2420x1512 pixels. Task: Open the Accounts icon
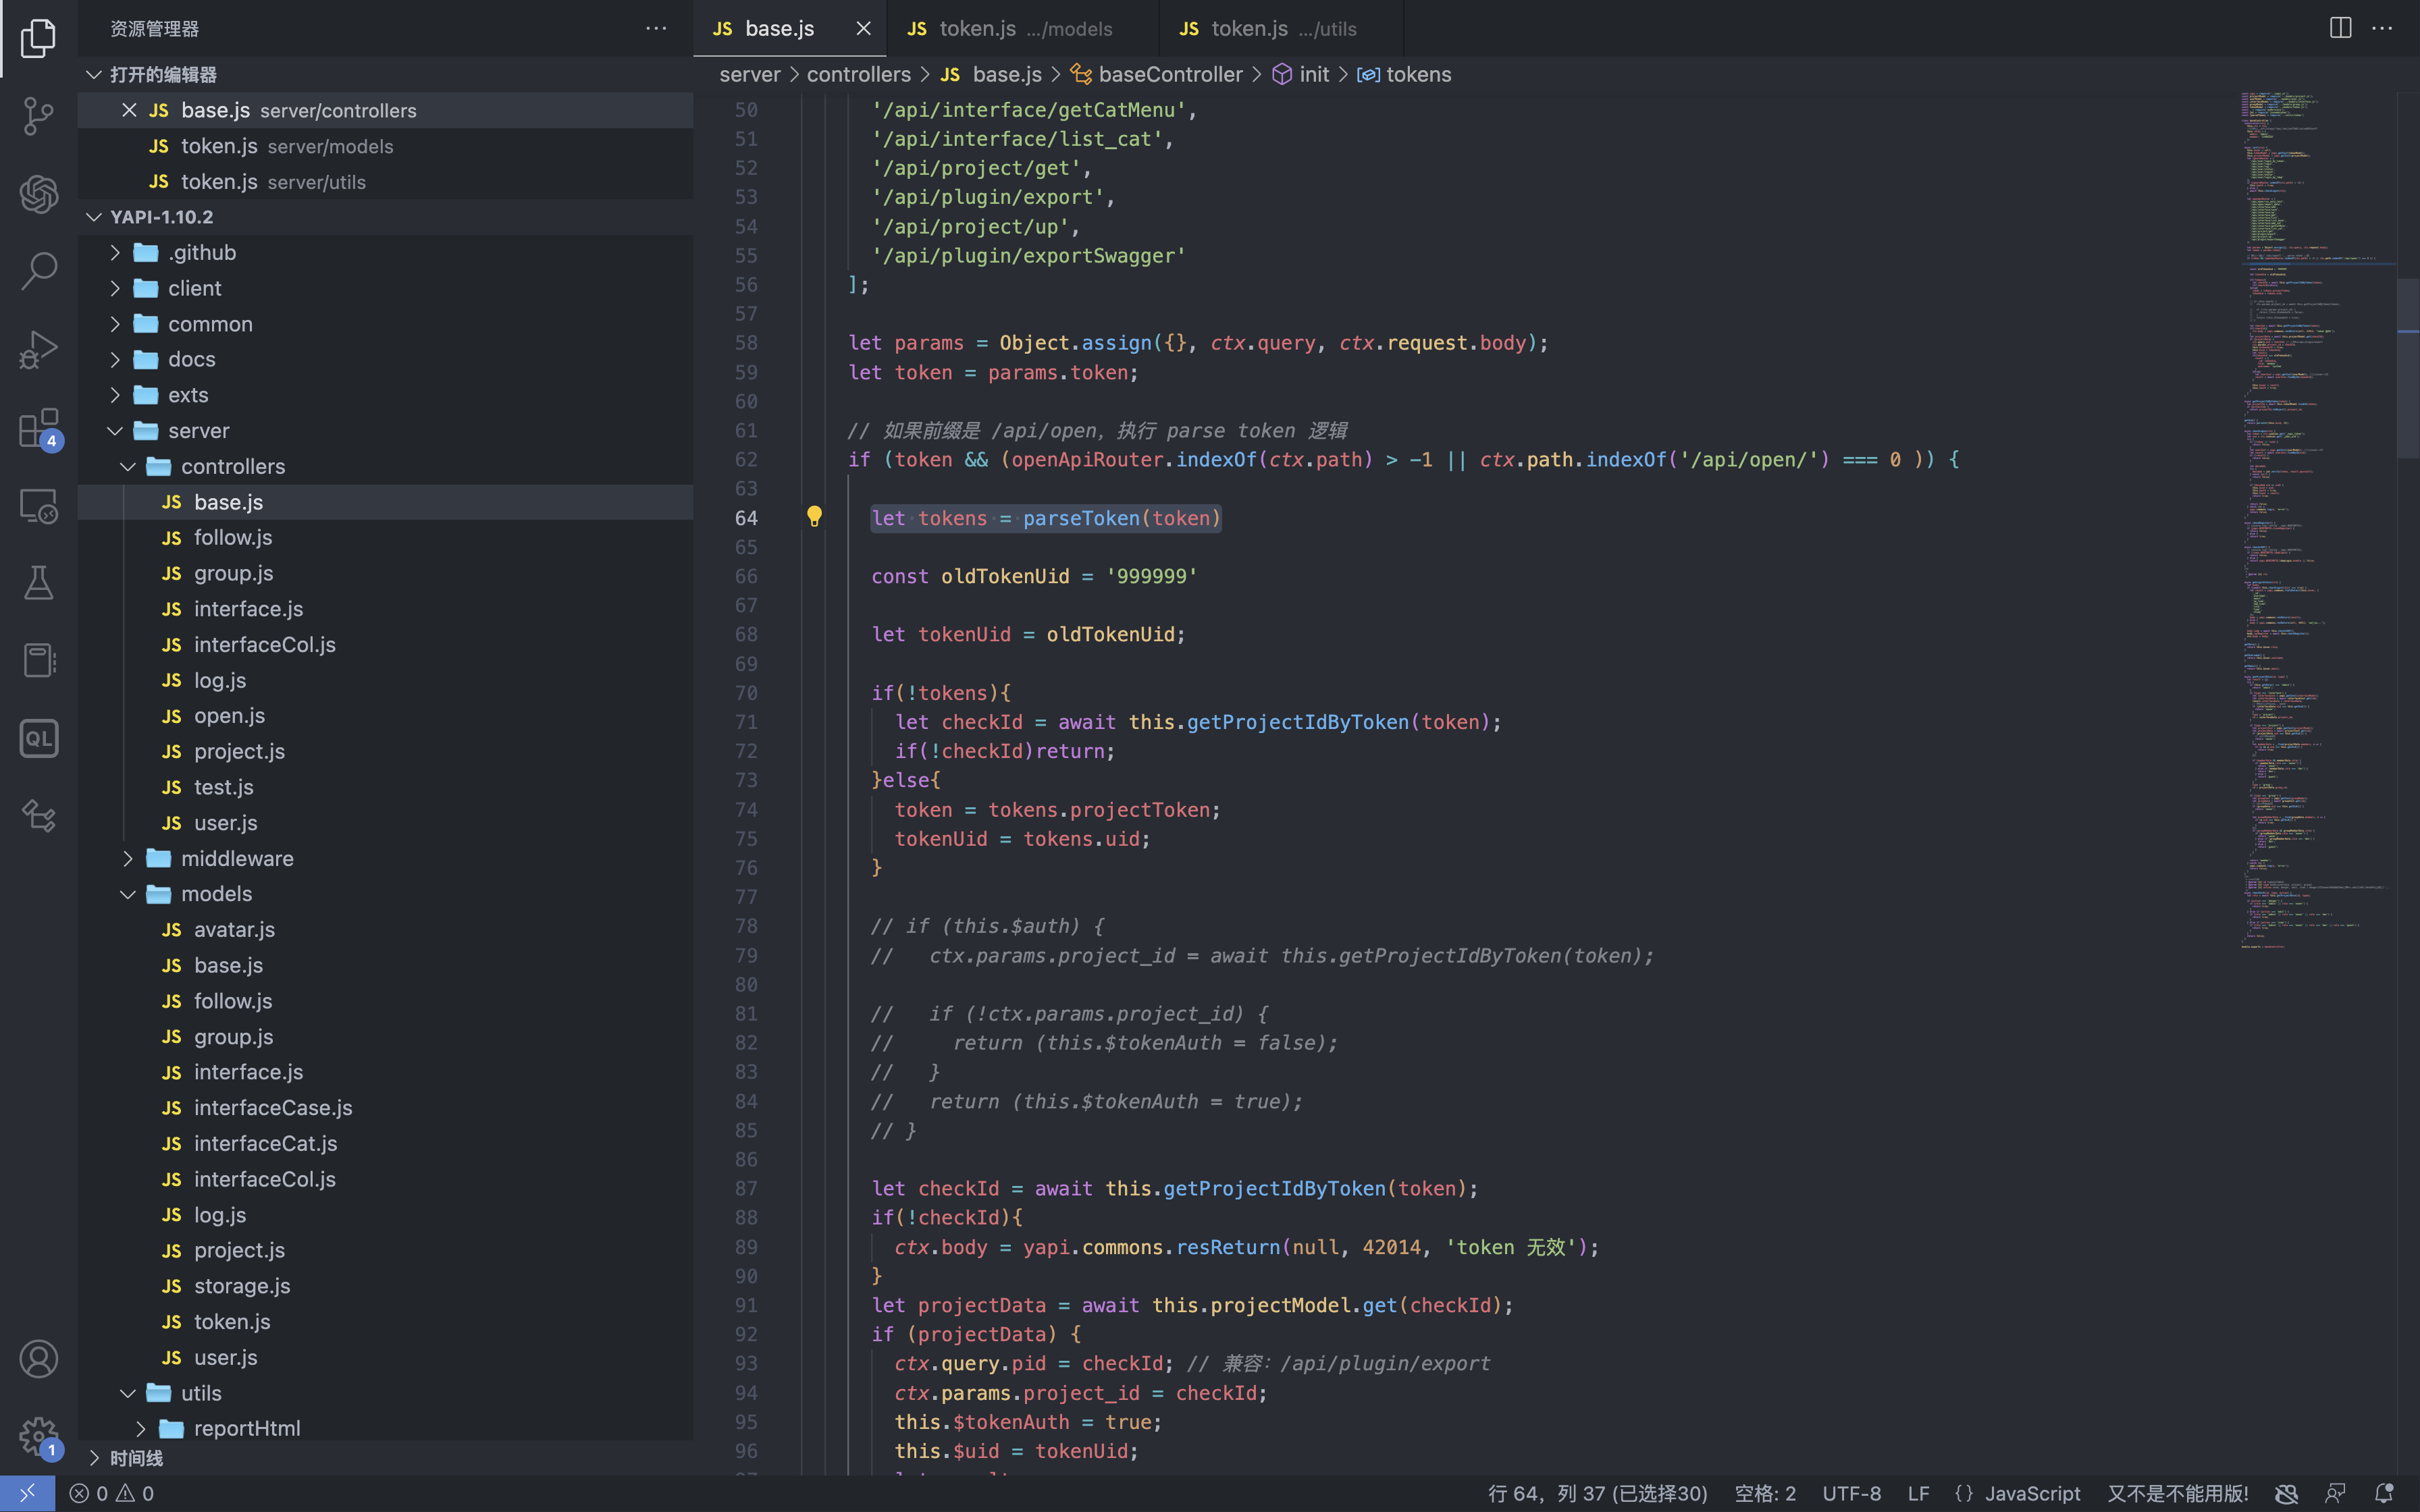tap(38, 1359)
